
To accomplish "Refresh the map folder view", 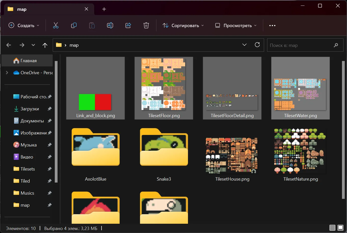I will (257, 45).
